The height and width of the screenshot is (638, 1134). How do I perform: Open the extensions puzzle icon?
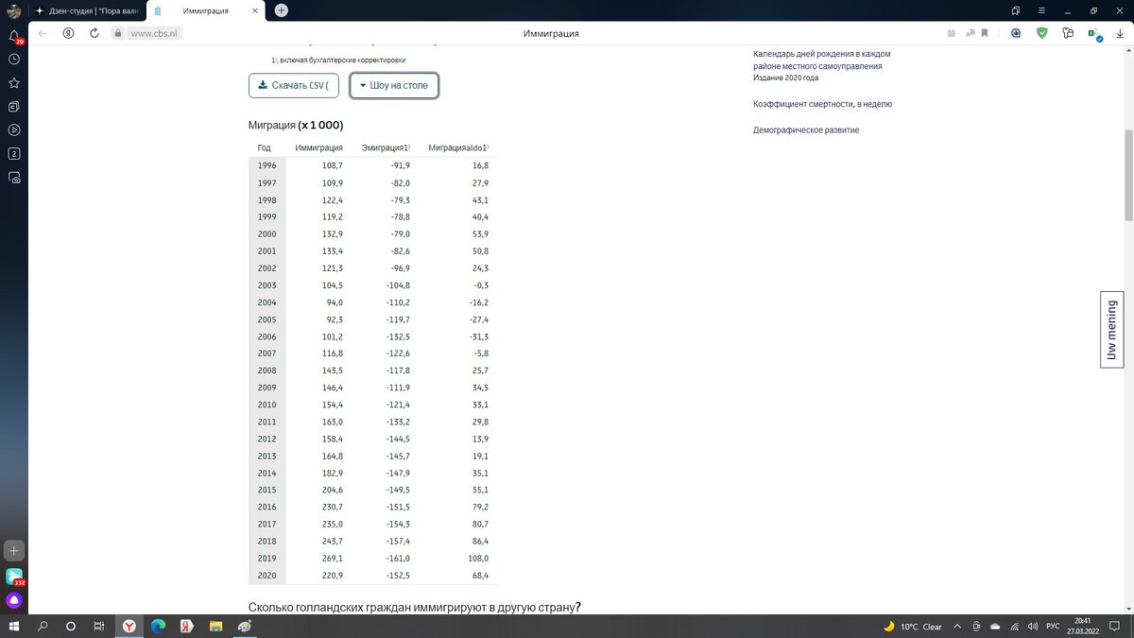(1068, 33)
